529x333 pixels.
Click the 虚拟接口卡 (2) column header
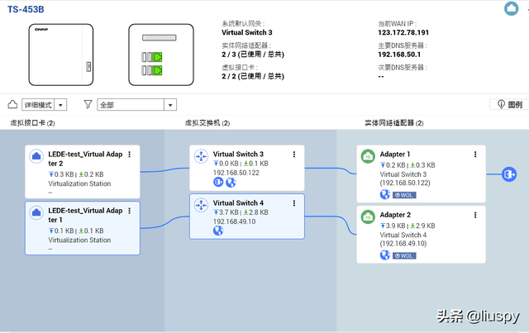tap(32, 123)
